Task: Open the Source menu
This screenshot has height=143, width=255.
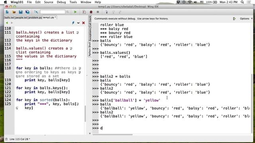Action: click(x=49, y=2)
